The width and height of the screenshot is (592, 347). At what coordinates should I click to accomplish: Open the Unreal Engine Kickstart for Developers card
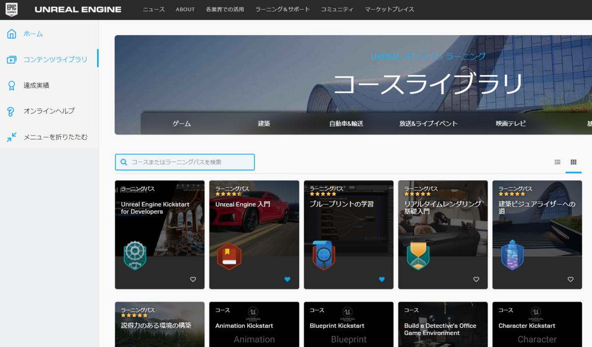point(160,235)
